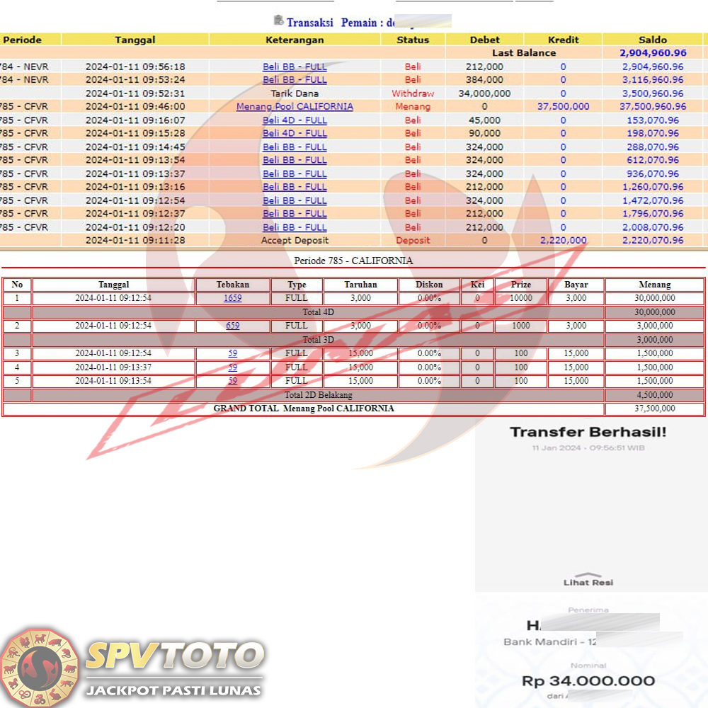Click the Transfer Berhasil! heading

pos(588,432)
